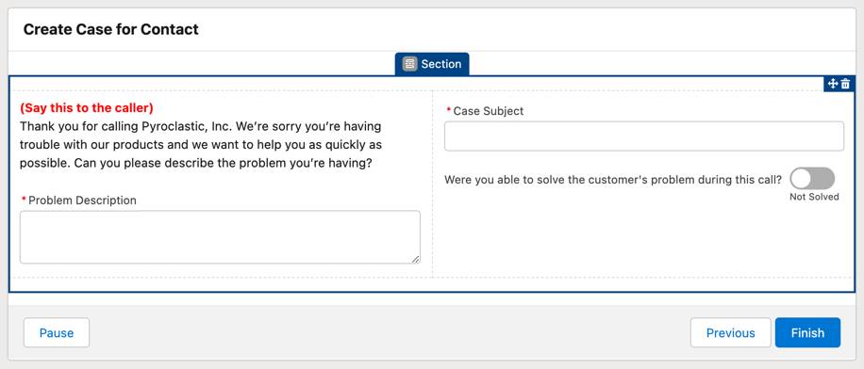Click the Case Subject field label

coord(489,111)
